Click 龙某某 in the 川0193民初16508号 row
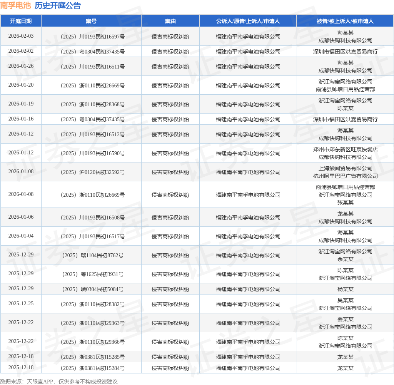 [346, 214]
